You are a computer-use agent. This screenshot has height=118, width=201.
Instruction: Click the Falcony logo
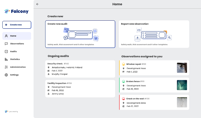tap(16, 11)
